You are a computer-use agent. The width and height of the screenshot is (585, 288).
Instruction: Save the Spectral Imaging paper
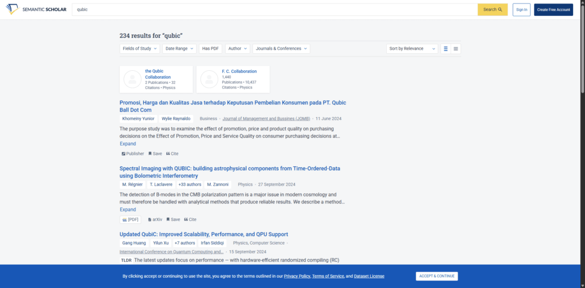pos(173,219)
